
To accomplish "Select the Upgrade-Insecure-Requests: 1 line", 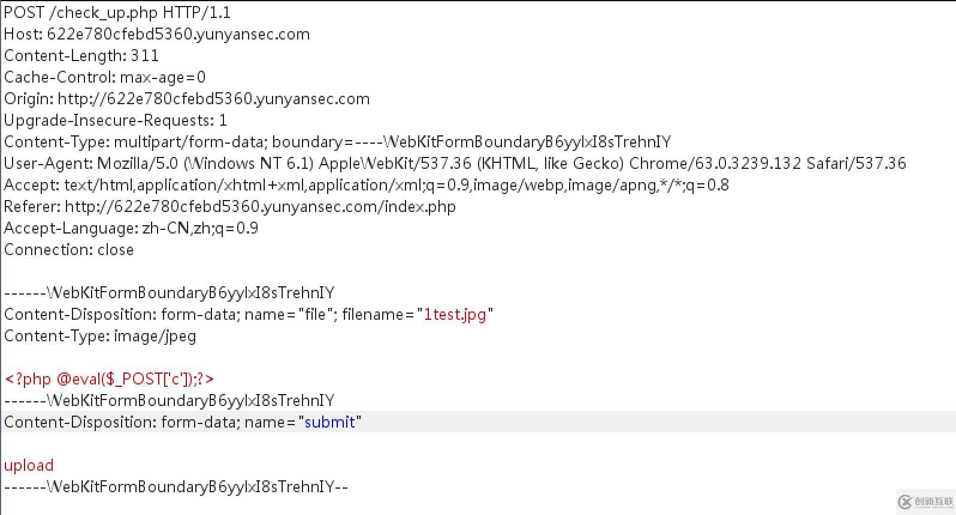I will 116,120.
